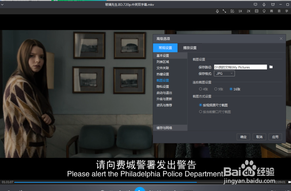Click the blue play button at the bottom
Screen dimensions: 291x191
pyautogui.click(x=140, y=189)
